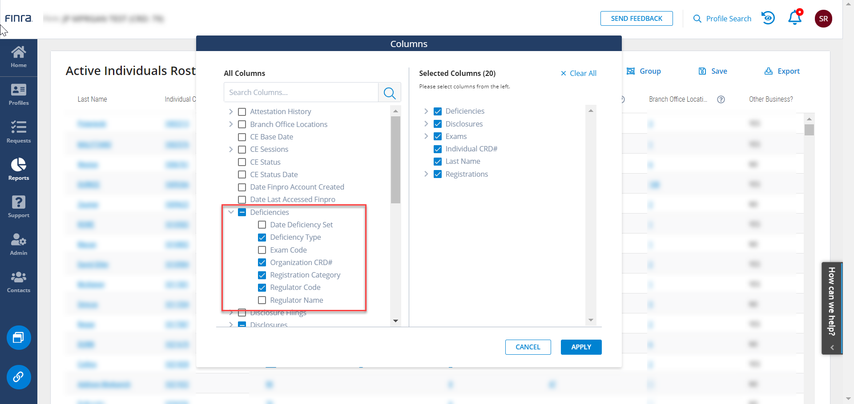
Task: Click the Clear All link
Action: (578, 73)
